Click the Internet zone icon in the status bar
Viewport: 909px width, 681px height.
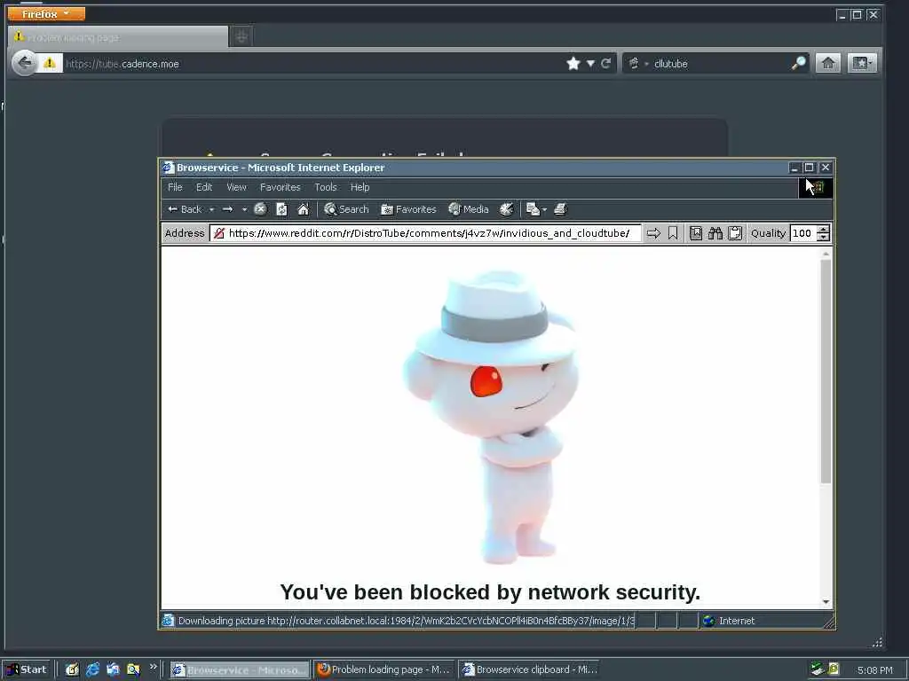(x=708, y=621)
